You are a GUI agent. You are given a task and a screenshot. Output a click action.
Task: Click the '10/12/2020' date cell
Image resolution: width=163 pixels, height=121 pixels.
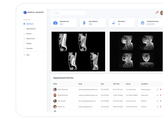(x=105, y=95)
